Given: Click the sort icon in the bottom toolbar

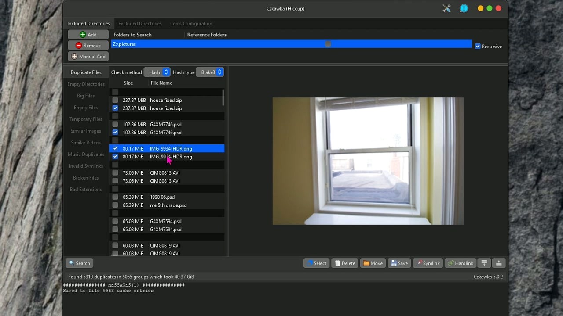Looking at the screenshot, I should click(x=484, y=263).
